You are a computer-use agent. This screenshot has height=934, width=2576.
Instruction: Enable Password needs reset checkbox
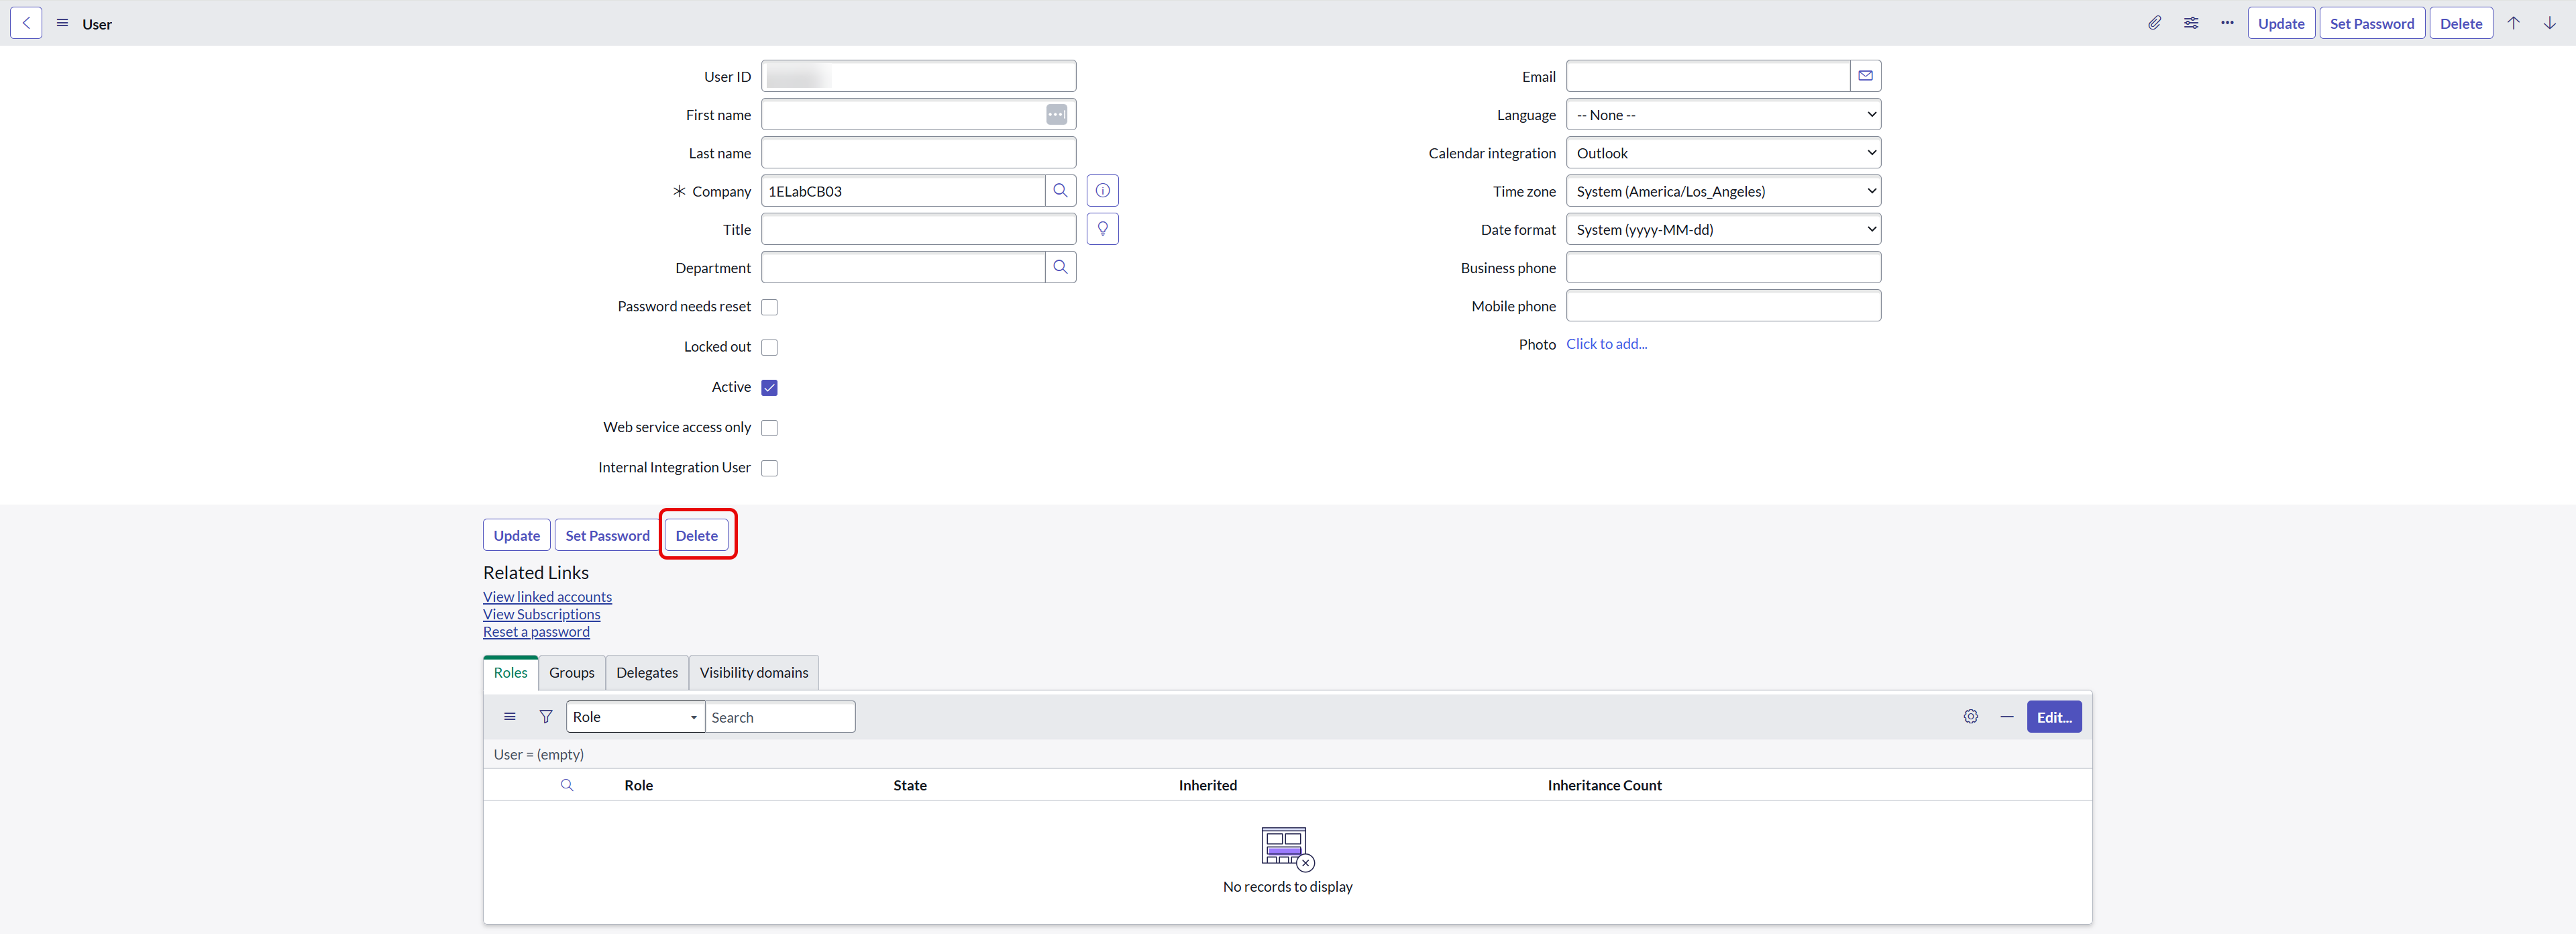point(769,307)
